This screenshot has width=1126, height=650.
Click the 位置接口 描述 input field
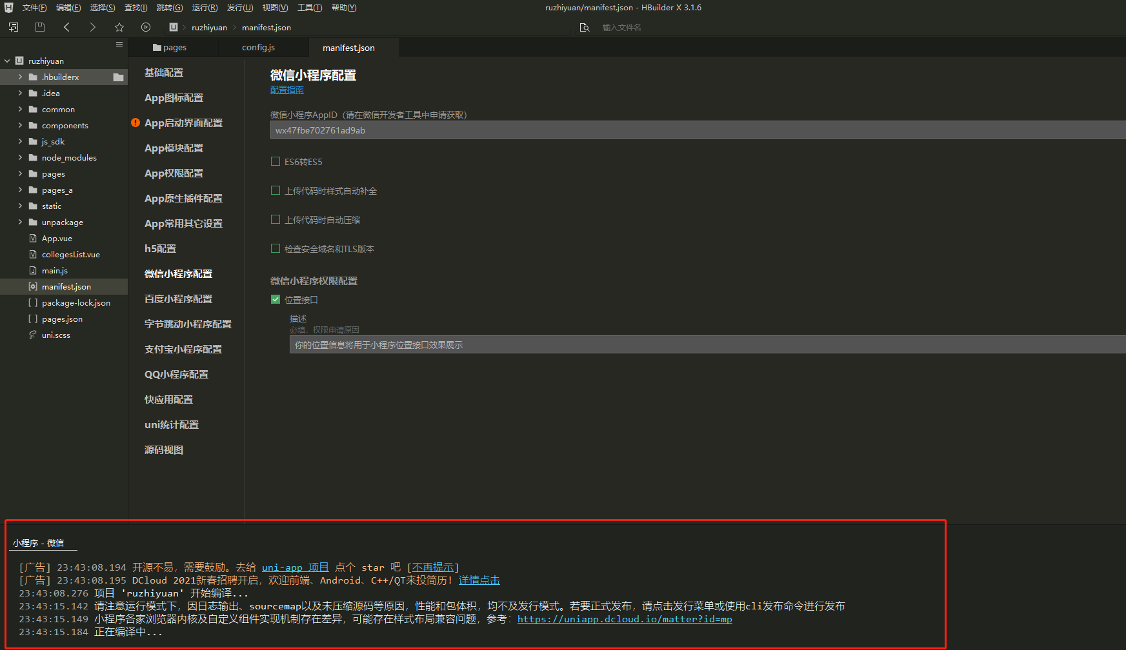point(708,345)
